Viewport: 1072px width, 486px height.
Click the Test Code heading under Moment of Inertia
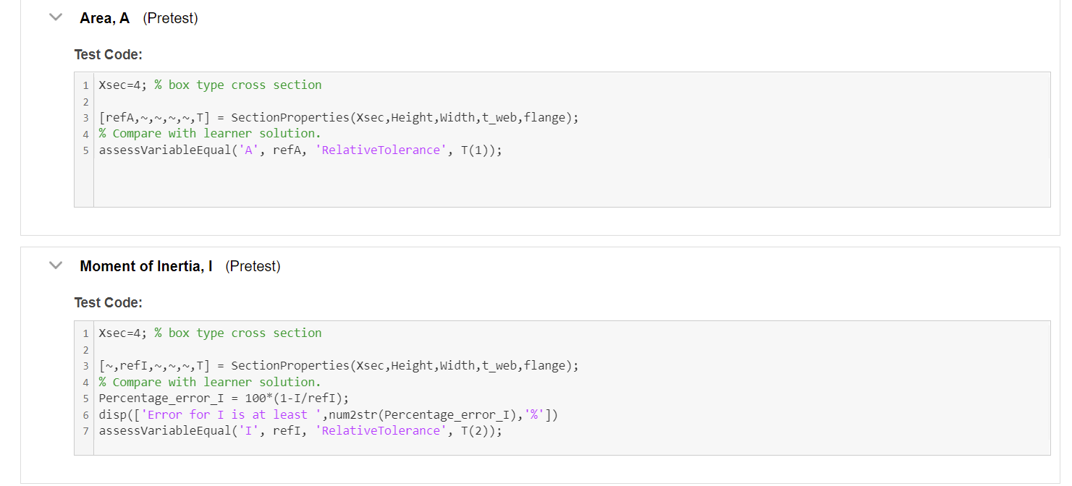109,302
